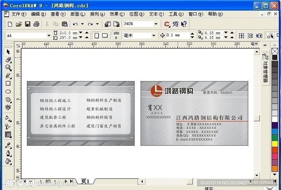Open the 版面(L) menu
The height and width of the screenshot is (190, 281).
coord(78,14)
